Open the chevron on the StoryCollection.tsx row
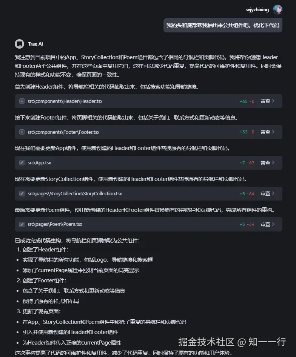The height and width of the screenshot is (357, 296). (x=273, y=194)
